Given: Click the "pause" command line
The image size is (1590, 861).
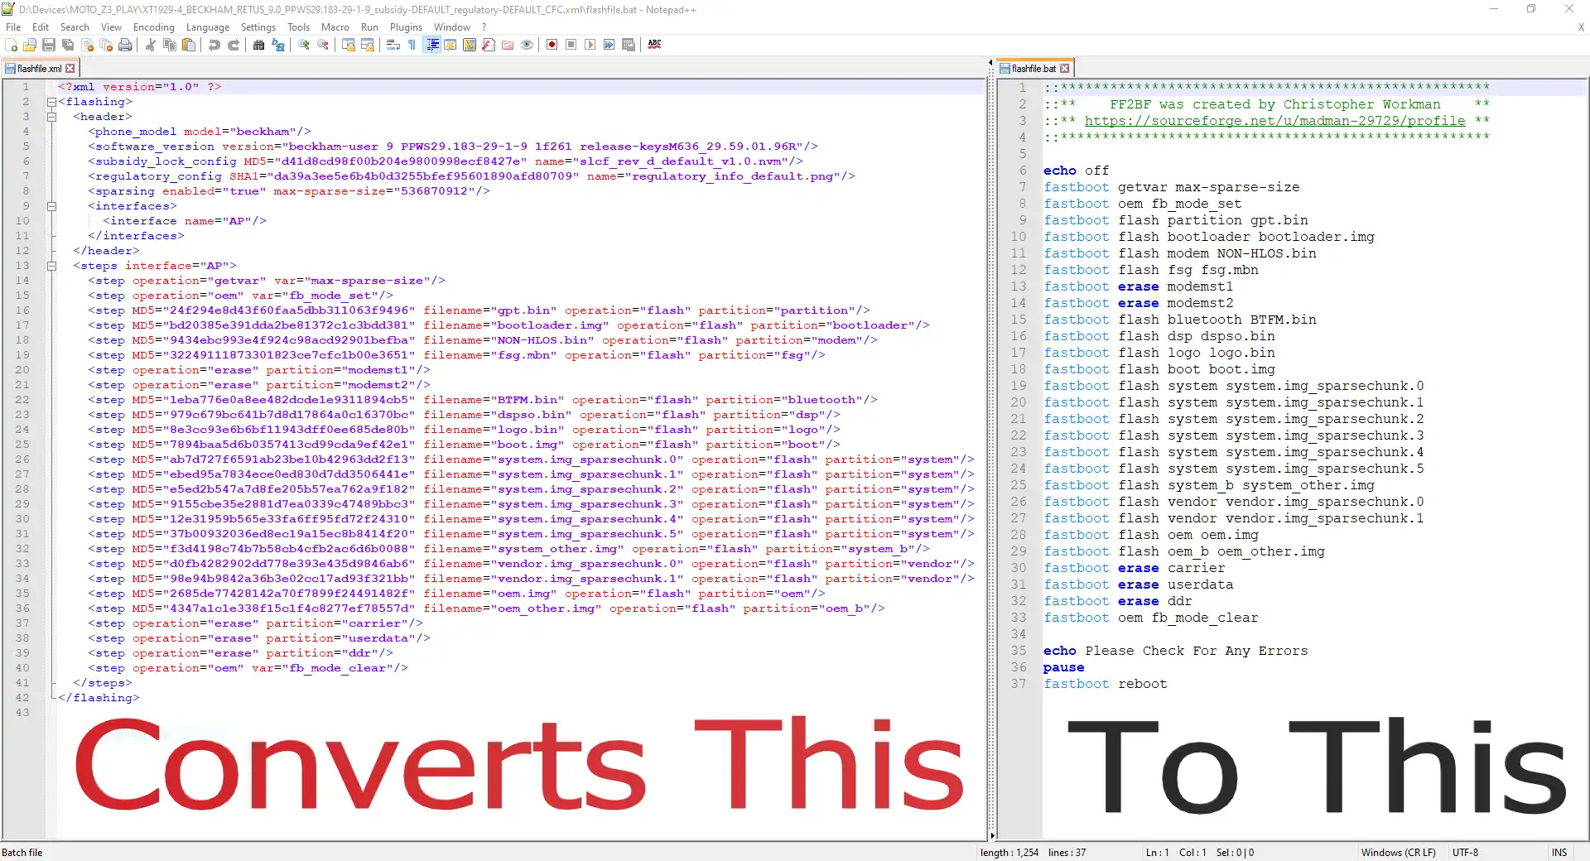Looking at the screenshot, I should tap(1063, 667).
